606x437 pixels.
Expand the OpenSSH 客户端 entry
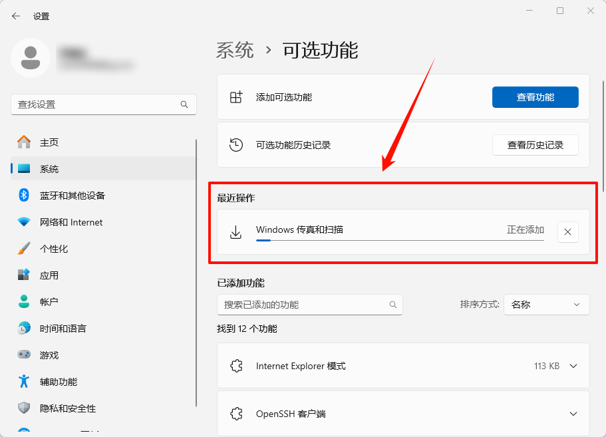575,413
